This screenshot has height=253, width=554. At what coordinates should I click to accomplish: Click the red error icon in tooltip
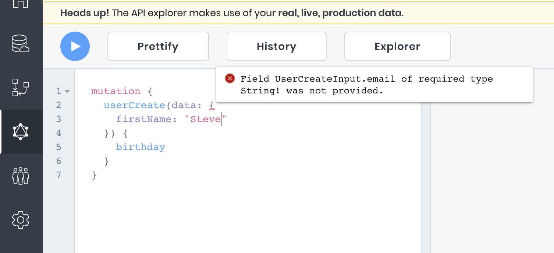230,78
